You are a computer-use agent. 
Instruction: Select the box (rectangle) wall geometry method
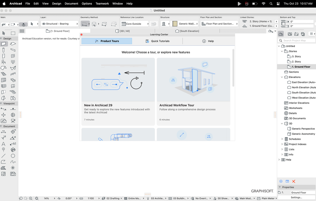104,24
